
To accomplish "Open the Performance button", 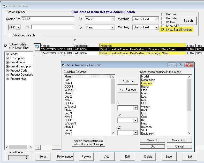I will click(x=65, y=157).
